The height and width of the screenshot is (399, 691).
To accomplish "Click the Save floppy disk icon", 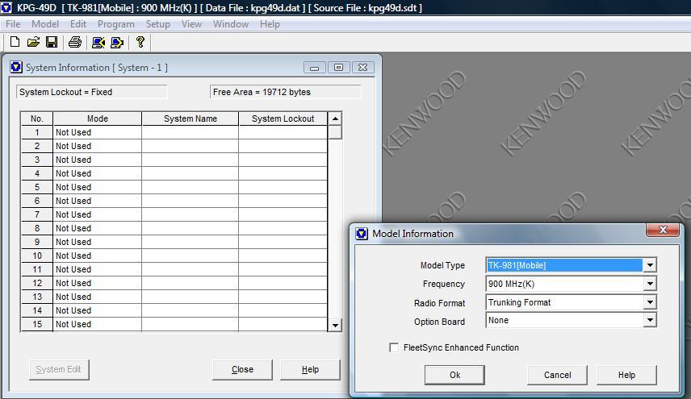I will [x=52, y=42].
